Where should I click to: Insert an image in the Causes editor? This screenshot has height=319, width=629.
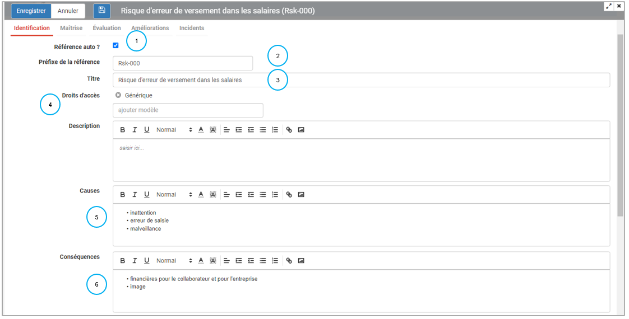(x=301, y=195)
